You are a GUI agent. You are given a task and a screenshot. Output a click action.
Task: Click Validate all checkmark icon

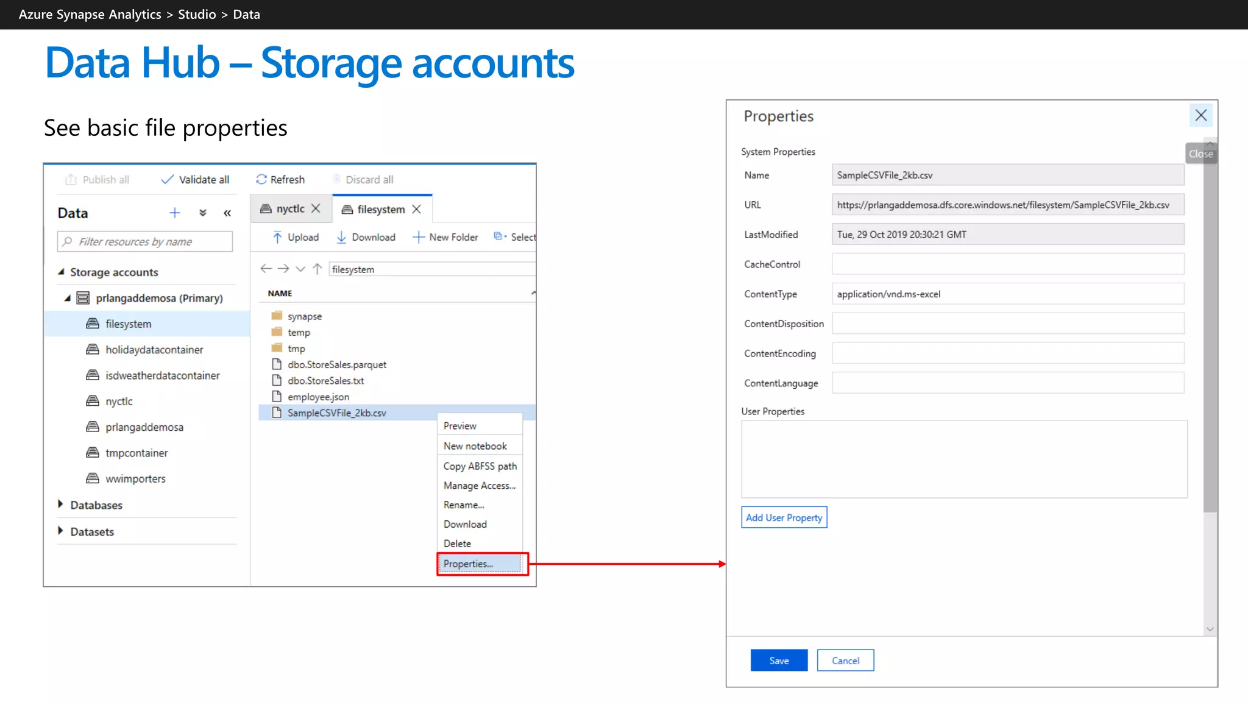(167, 179)
